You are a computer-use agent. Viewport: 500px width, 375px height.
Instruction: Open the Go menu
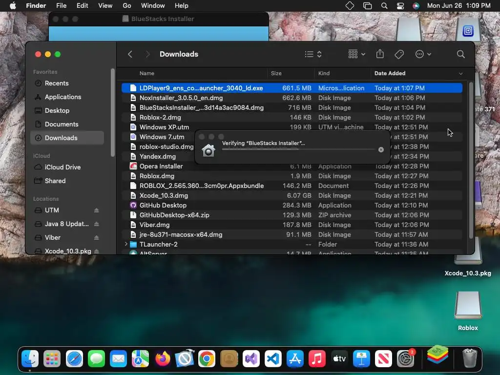coord(126,6)
